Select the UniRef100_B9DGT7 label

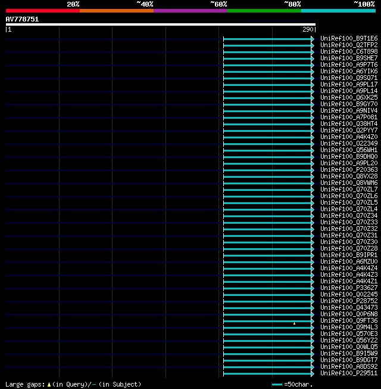pos(349,360)
